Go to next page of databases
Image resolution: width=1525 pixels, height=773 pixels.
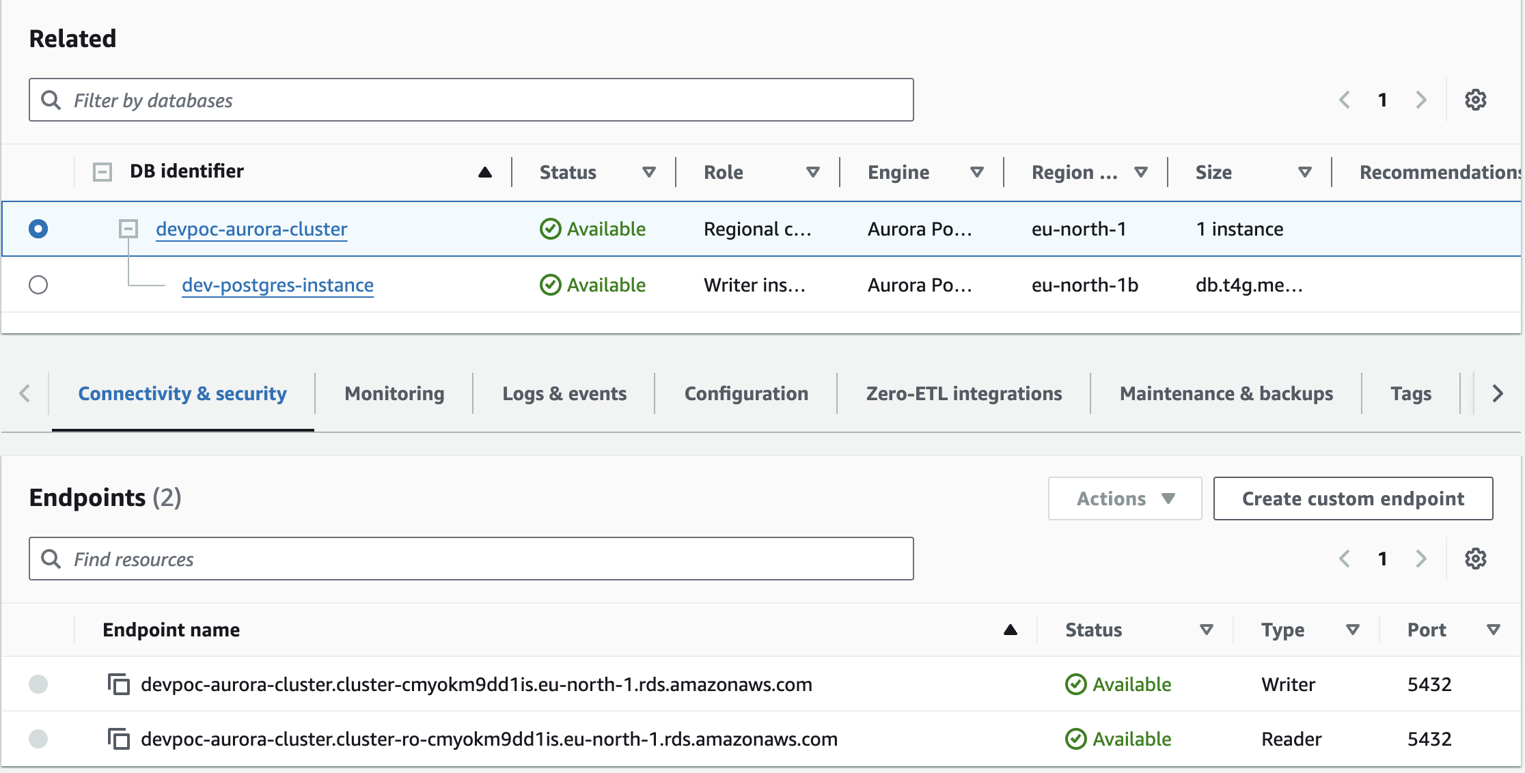[x=1421, y=100]
